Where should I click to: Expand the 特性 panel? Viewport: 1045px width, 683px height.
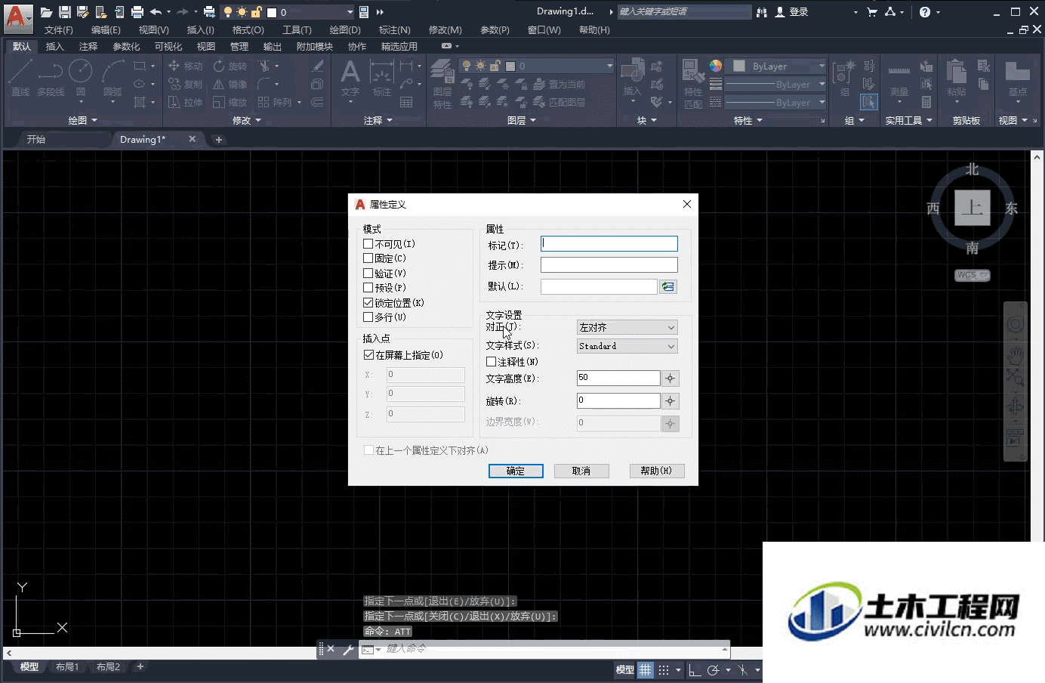(748, 120)
